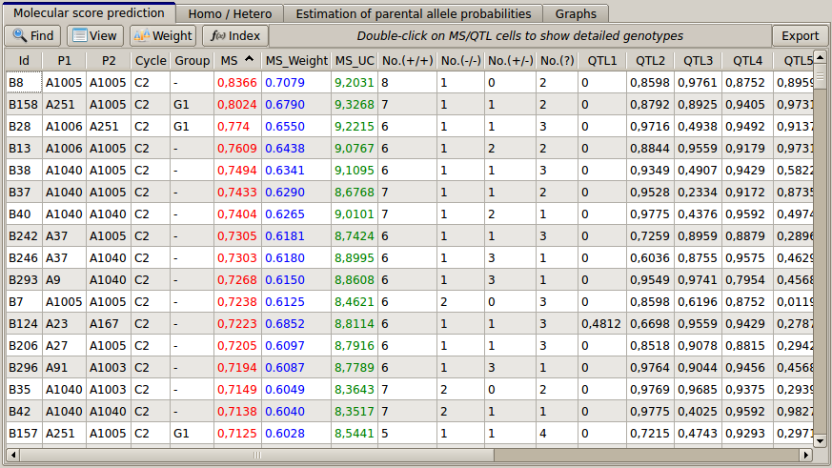
Task: Open the Homo / Hetero tab
Action: tap(230, 13)
